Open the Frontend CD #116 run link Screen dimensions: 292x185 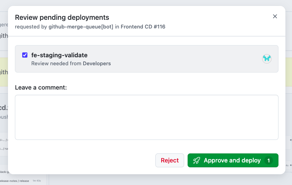tap(143, 27)
